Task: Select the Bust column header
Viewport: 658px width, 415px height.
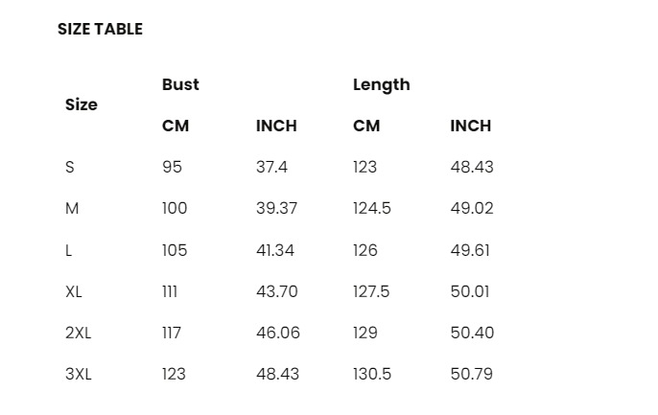Action: coord(180,84)
